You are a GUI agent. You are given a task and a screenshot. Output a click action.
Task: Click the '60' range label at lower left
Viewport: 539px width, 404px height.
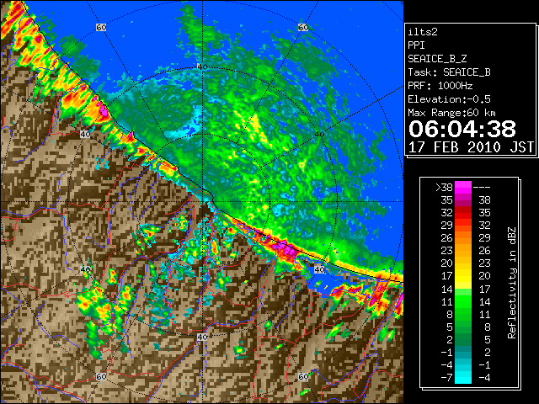click(x=101, y=376)
